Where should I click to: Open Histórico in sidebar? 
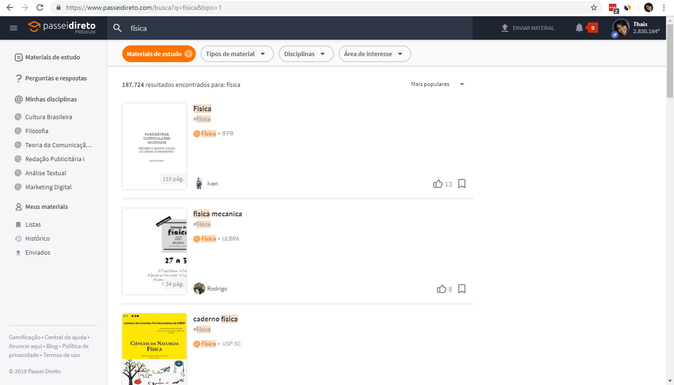[37, 239]
